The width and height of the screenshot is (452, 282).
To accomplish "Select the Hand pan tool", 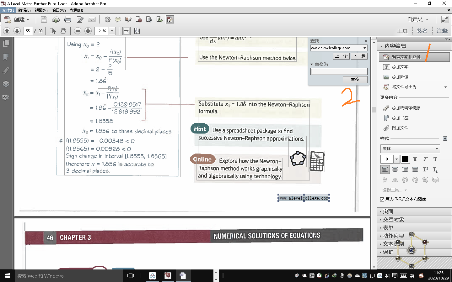I will point(63,31).
